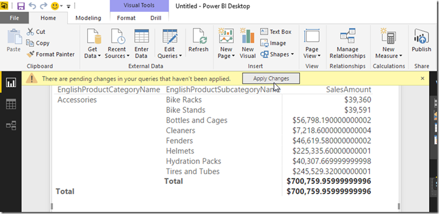439x214 pixels.
Task: Click the $225,335.60000000001 value
Action: pos(332,151)
